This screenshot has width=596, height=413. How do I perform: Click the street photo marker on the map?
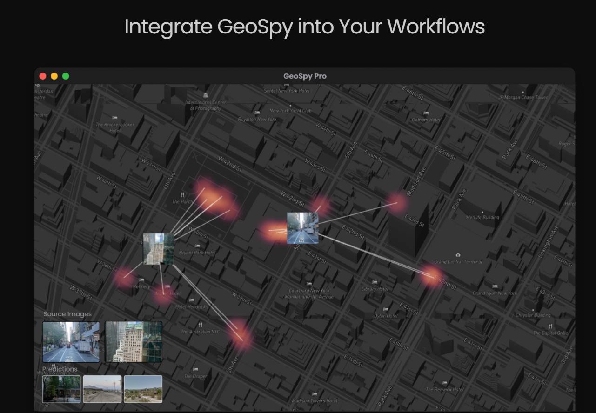[x=303, y=228]
